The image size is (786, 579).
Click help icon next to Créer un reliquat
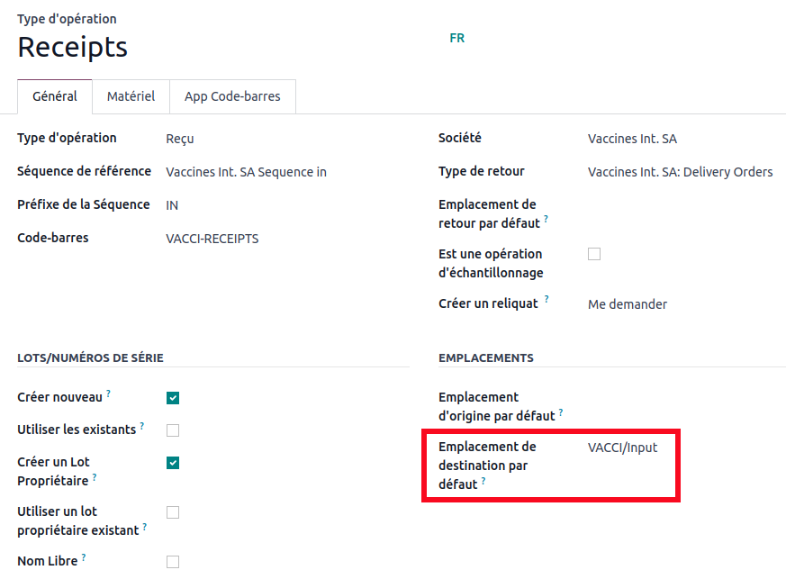pyautogui.click(x=547, y=300)
